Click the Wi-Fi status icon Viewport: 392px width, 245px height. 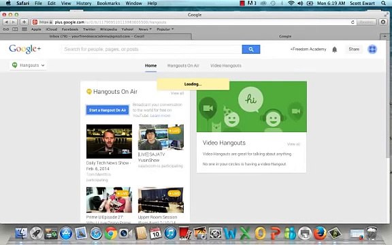291,3
